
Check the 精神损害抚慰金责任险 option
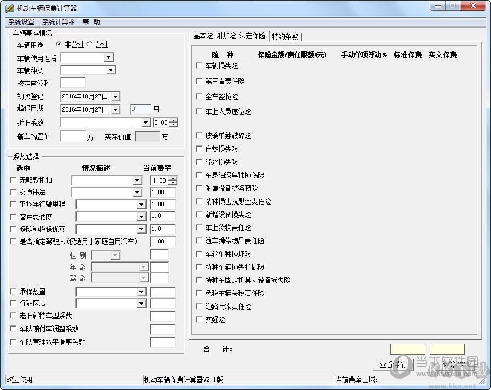(x=199, y=201)
